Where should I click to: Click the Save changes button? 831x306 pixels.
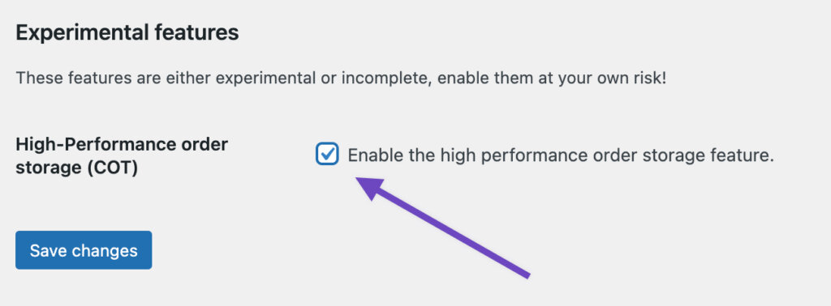point(84,250)
